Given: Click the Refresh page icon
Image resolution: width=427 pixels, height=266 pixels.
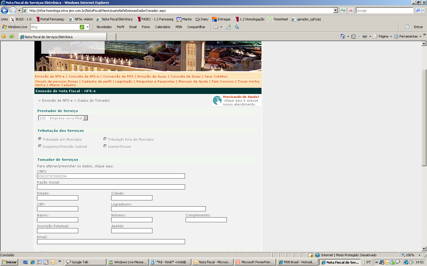Looking at the screenshot, I should pyautogui.click(x=343, y=10).
